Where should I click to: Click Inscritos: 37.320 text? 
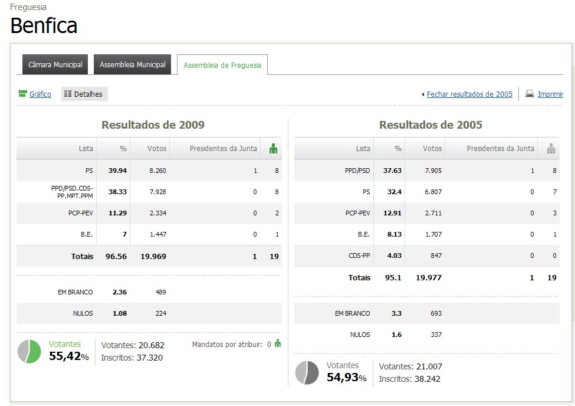coord(132,358)
